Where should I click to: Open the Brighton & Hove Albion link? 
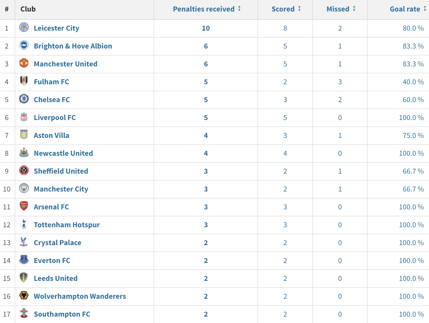73,46
